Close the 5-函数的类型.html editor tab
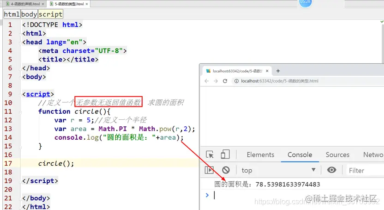 click(87, 4)
